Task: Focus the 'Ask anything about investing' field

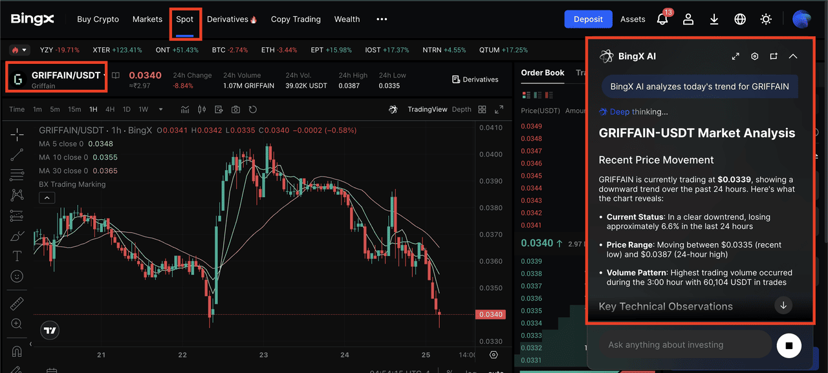Action: (686, 345)
